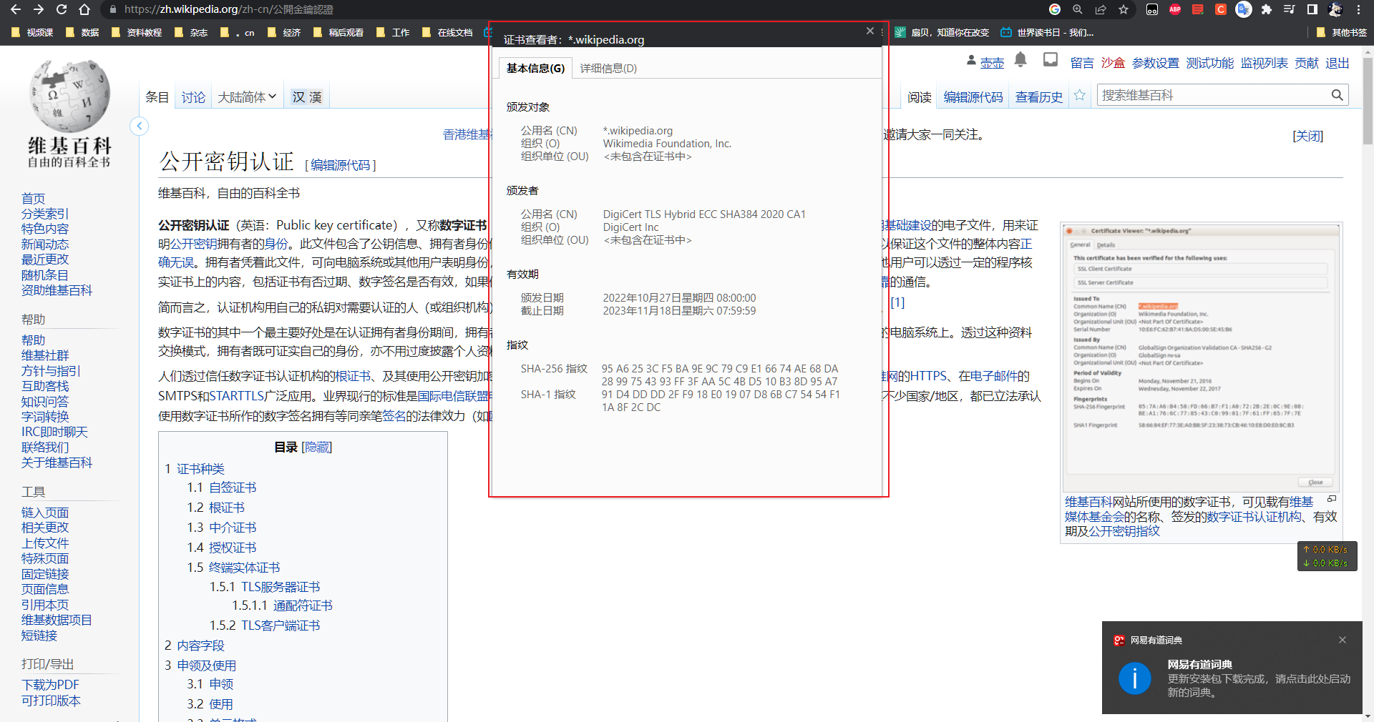1374x722 pixels.
Task: Click the 网易有道词典 update notification message
Action: [1259, 678]
